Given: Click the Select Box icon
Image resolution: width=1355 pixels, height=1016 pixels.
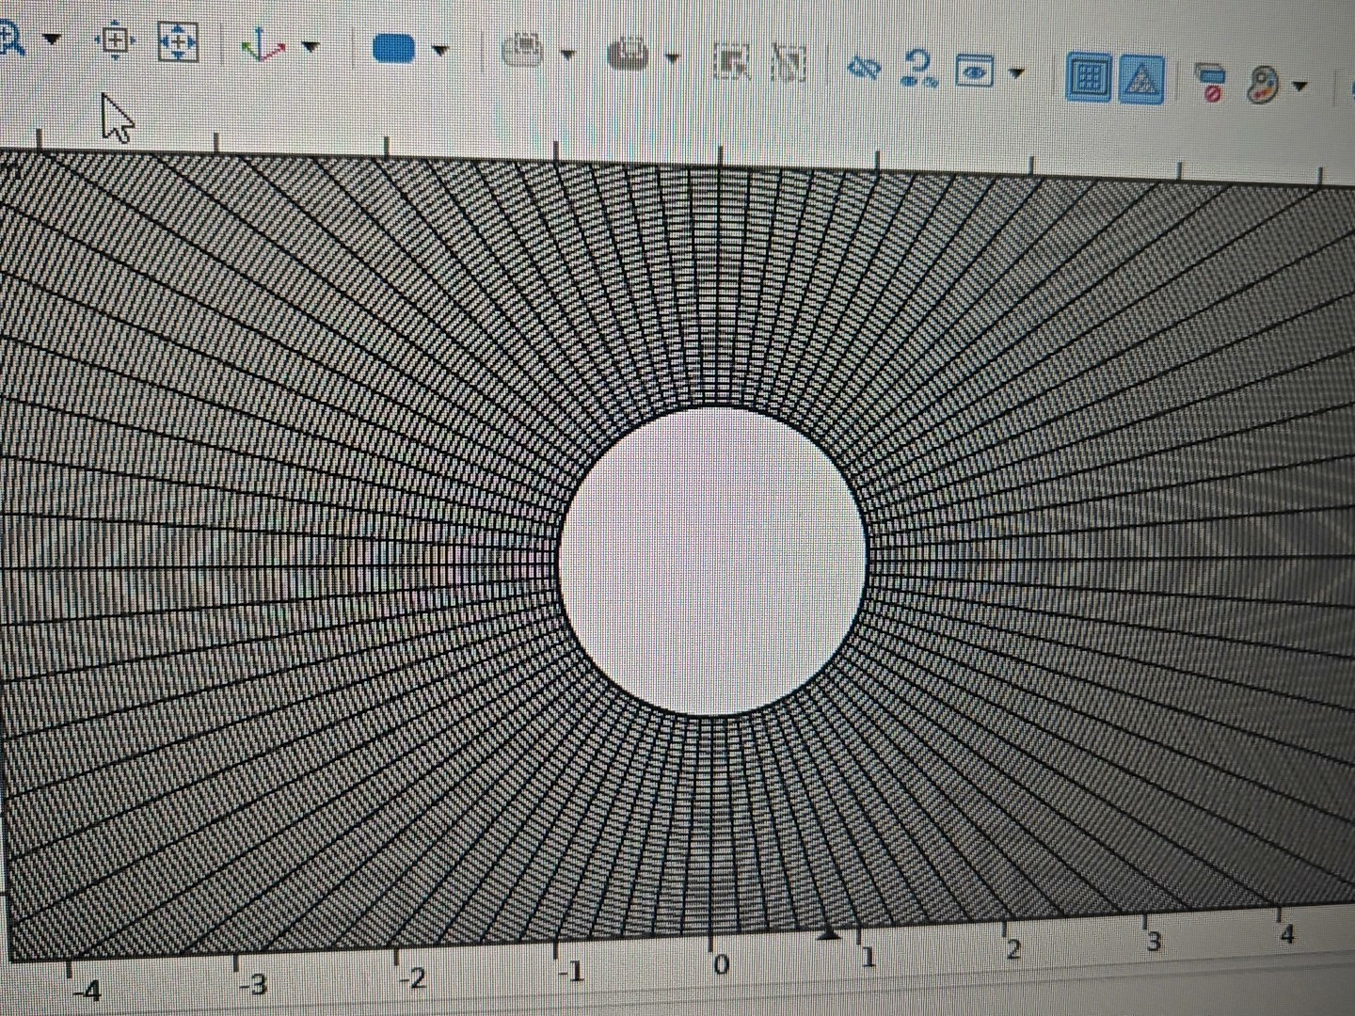Looking at the screenshot, I should 731,61.
